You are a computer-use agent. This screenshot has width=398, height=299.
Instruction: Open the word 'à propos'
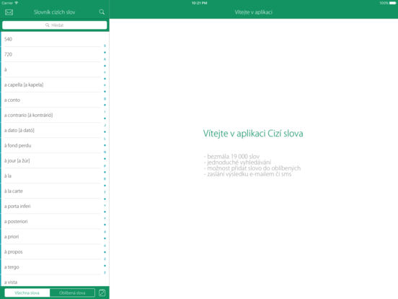tap(52, 252)
